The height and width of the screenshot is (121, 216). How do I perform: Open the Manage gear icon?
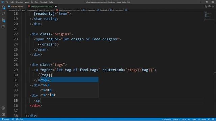point(3,114)
